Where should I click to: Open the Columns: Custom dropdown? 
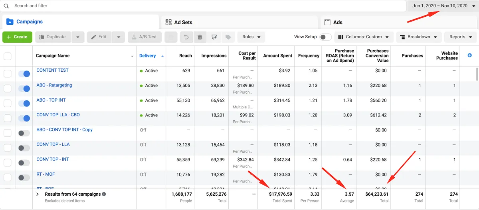[363, 37]
